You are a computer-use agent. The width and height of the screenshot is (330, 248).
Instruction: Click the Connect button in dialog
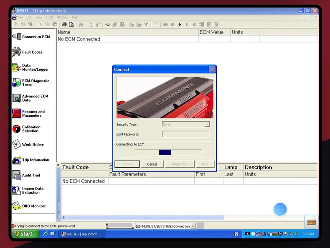[x=127, y=164]
